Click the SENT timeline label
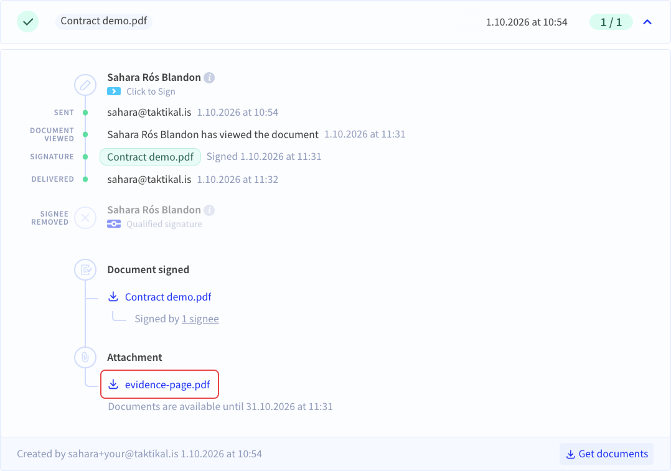Viewport: 671px width, 471px height. (x=63, y=113)
